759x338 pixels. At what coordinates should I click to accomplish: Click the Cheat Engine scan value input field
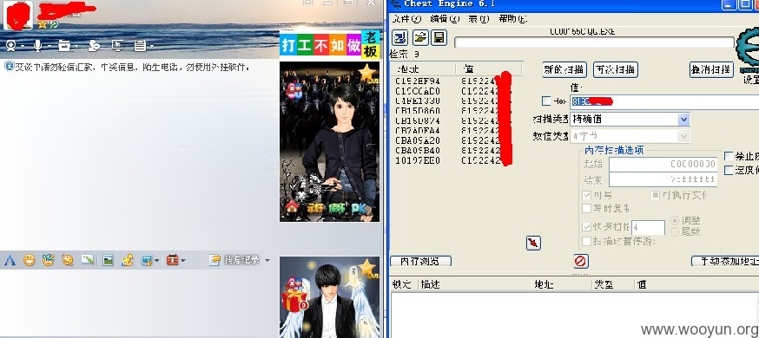click(x=664, y=101)
